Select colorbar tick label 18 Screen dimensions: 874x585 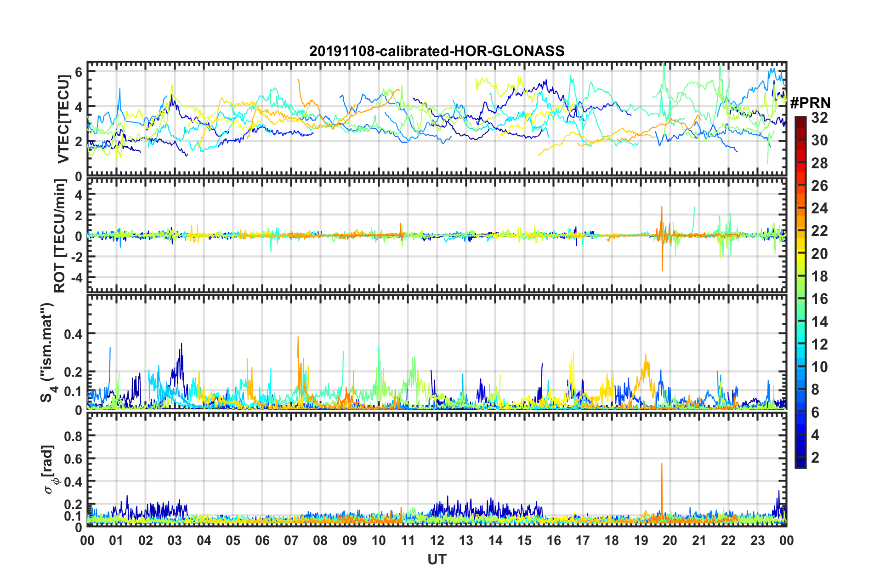click(x=819, y=276)
